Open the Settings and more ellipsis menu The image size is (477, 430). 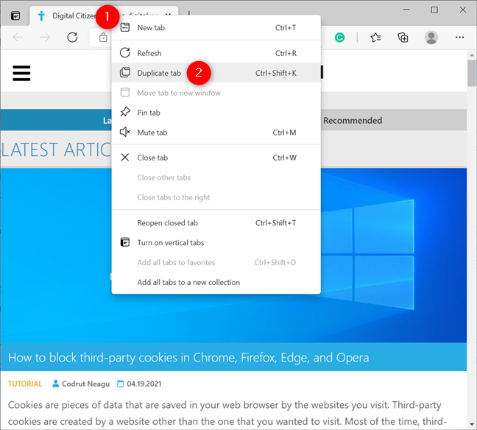click(459, 38)
